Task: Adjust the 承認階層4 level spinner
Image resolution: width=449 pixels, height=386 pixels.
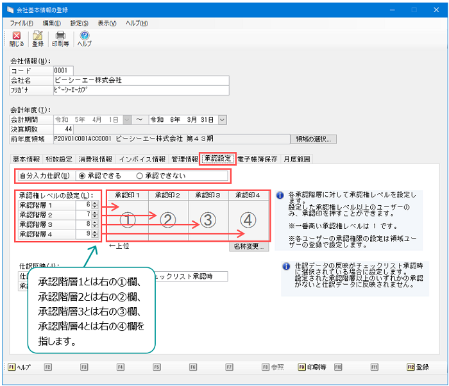Action: coord(95,235)
